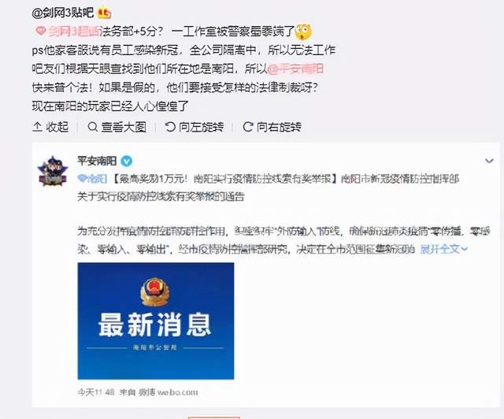Click the 今天 11:48 timestamp link
Screen dimensions: 504x419
click(x=96, y=392)
